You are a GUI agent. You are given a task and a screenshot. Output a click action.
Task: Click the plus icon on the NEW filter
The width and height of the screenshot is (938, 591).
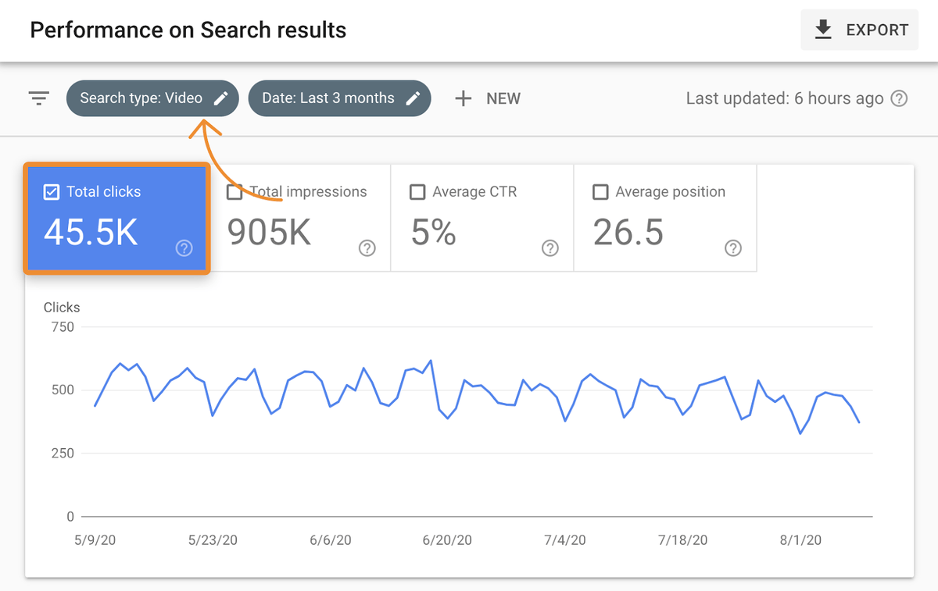coord(463,98)
